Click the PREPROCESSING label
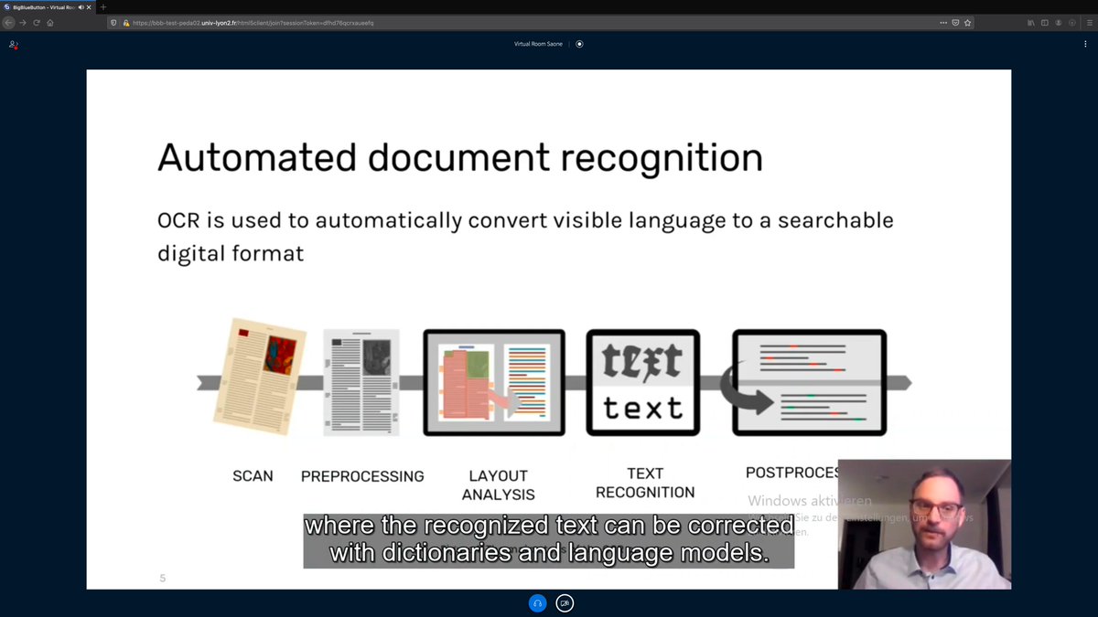Viewport: 1098px width, 617px height. [362, 476]
